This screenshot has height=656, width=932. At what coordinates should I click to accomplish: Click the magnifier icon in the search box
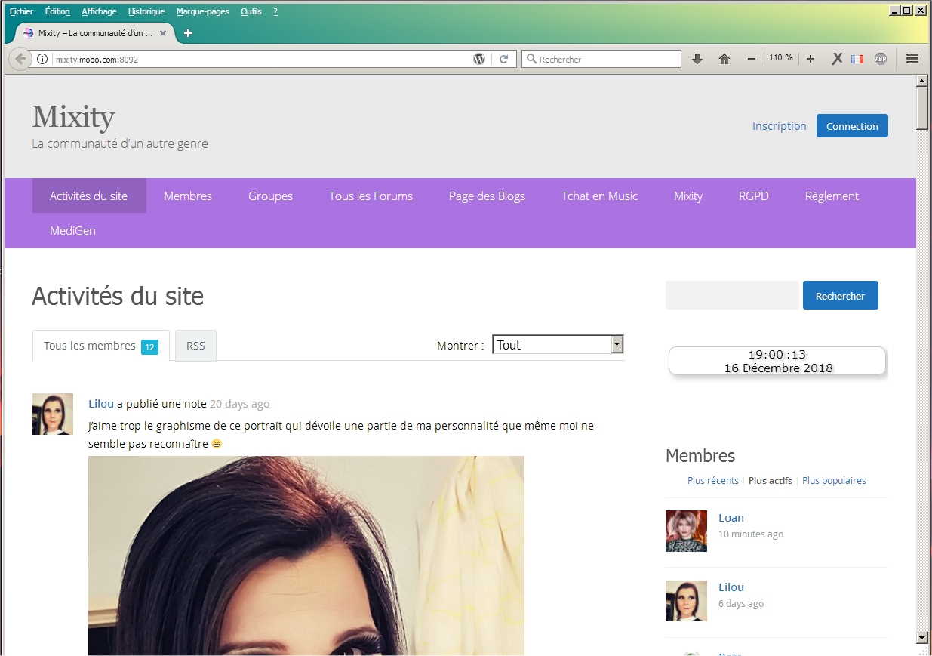coord(531,59)
